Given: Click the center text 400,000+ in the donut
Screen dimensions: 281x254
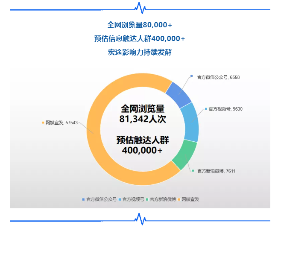Looking at the screenshot, I should pyautogui.click(x=142, y=150).
